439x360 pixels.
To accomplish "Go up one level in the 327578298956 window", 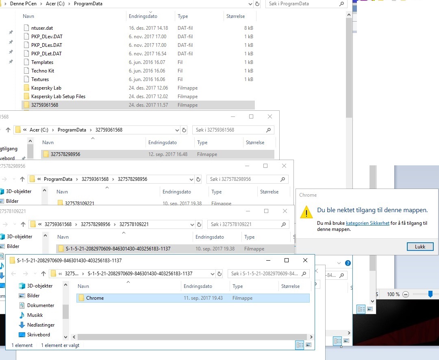I will (x=22, y=179).
